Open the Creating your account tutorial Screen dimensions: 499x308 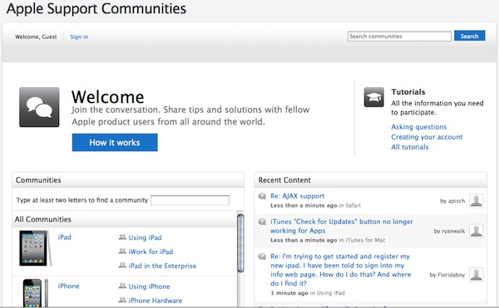(x=427, y=137)
